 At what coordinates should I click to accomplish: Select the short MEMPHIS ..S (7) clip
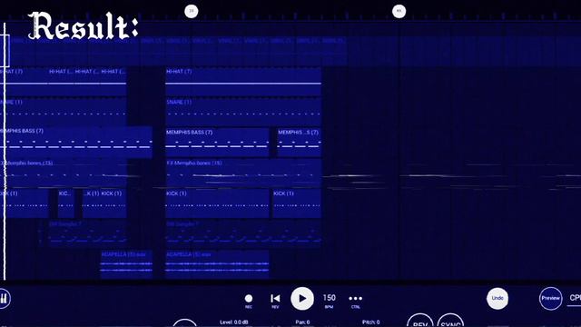299,143
